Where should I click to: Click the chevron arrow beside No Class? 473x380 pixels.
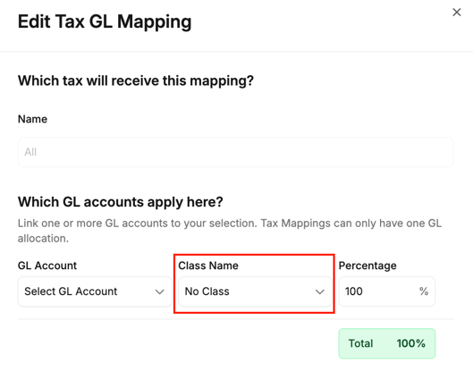[x=320, y=292]
